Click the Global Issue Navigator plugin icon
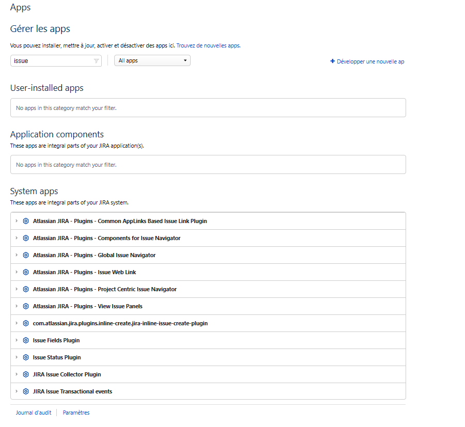Screen dimensions: 465x427 coord(26,255)
